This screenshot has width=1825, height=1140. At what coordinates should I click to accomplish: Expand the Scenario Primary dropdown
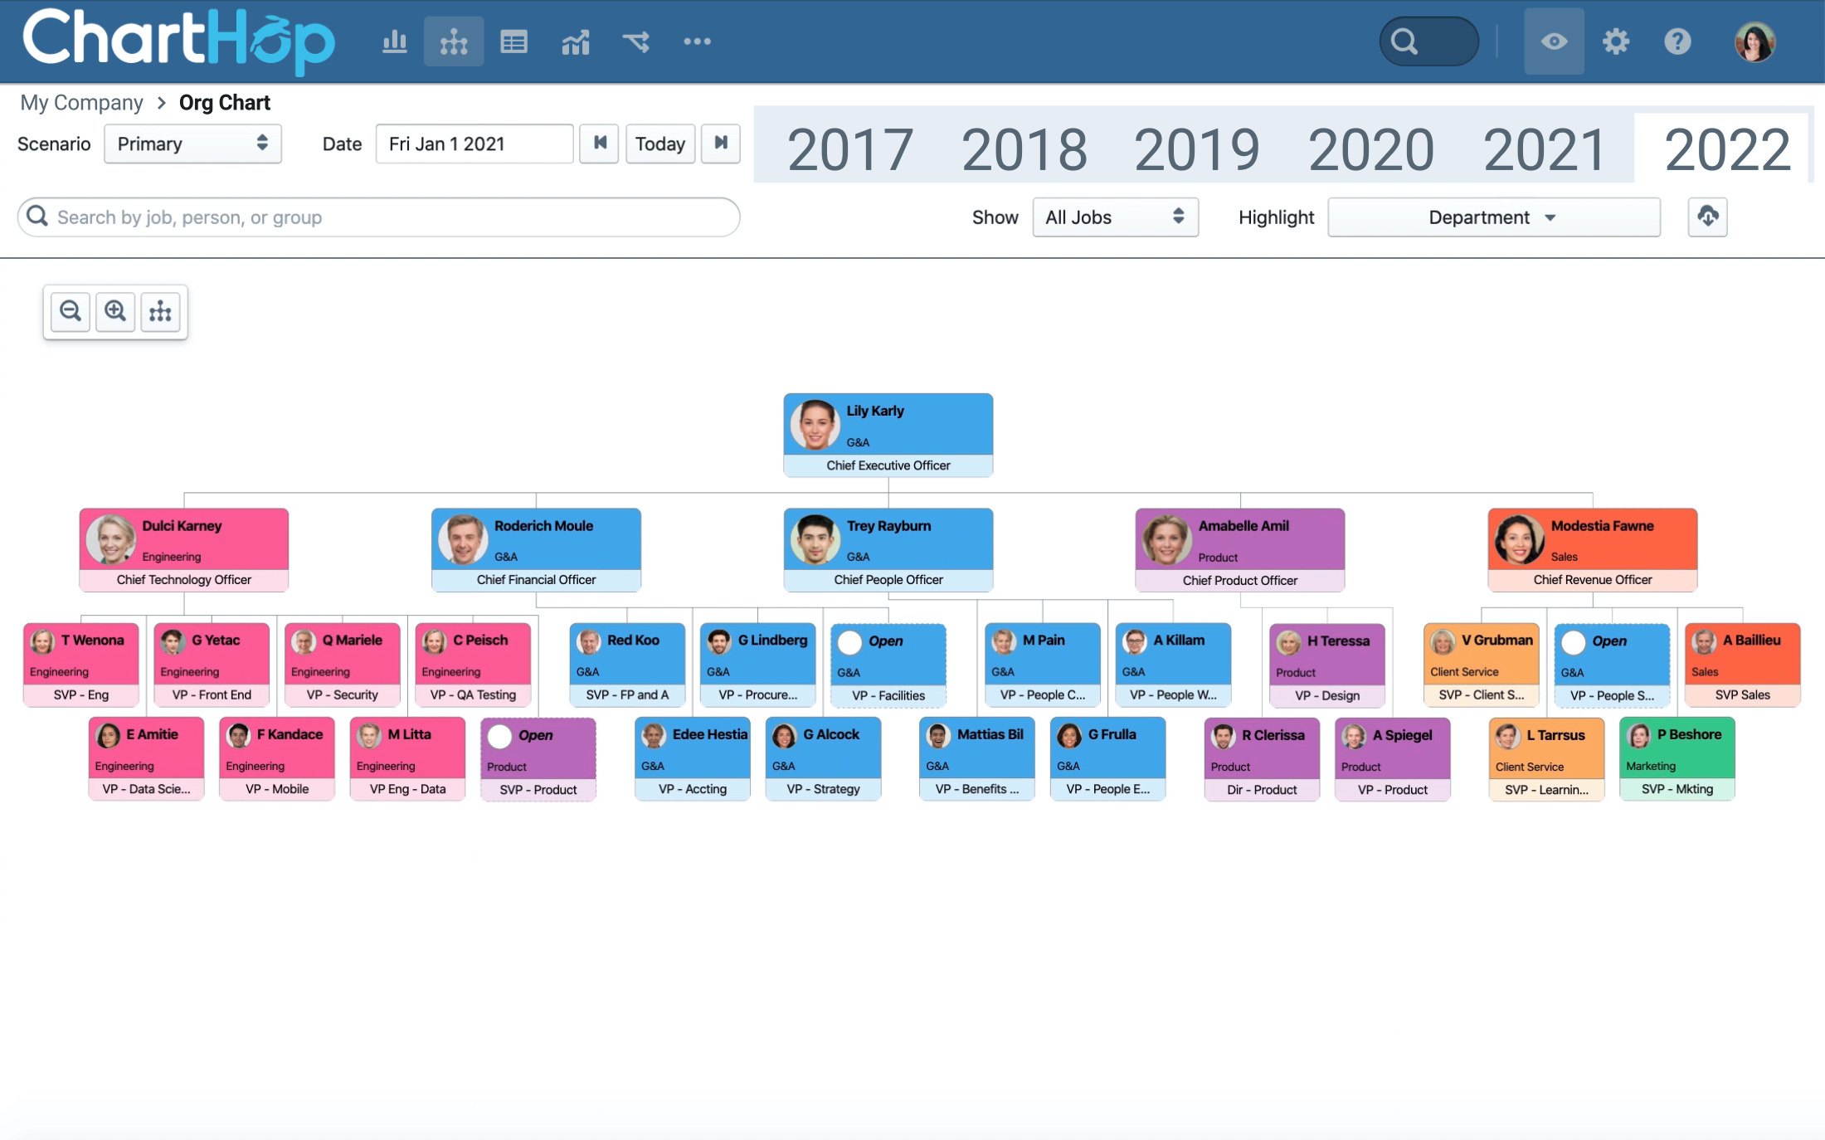[x=192, y=144]
